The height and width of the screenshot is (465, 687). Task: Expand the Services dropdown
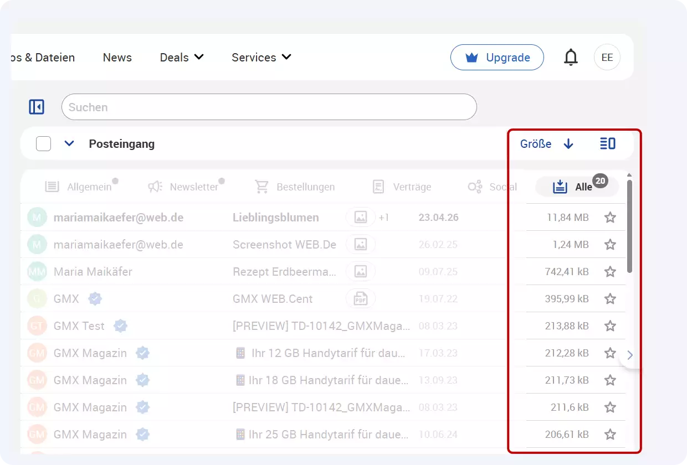point(260,57)
